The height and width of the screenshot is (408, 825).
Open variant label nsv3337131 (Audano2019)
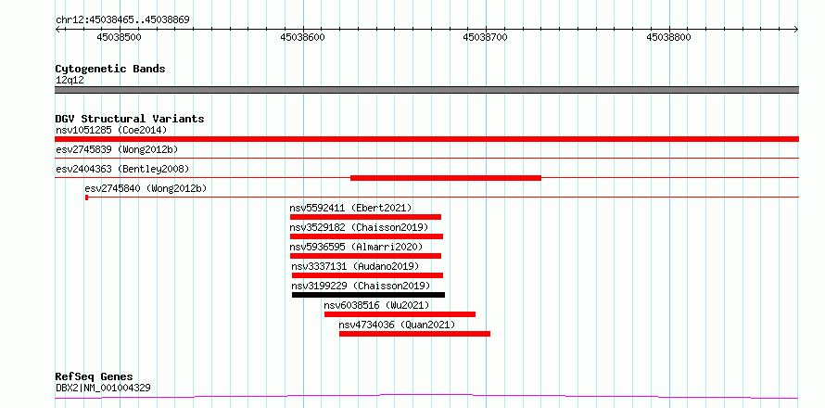355,266
